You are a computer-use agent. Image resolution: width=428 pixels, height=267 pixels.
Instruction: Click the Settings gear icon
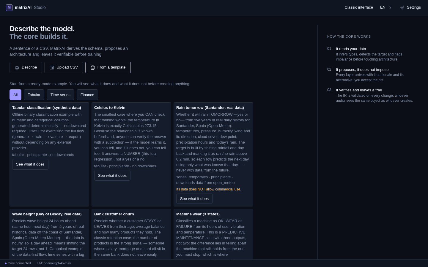click(402, 8)
